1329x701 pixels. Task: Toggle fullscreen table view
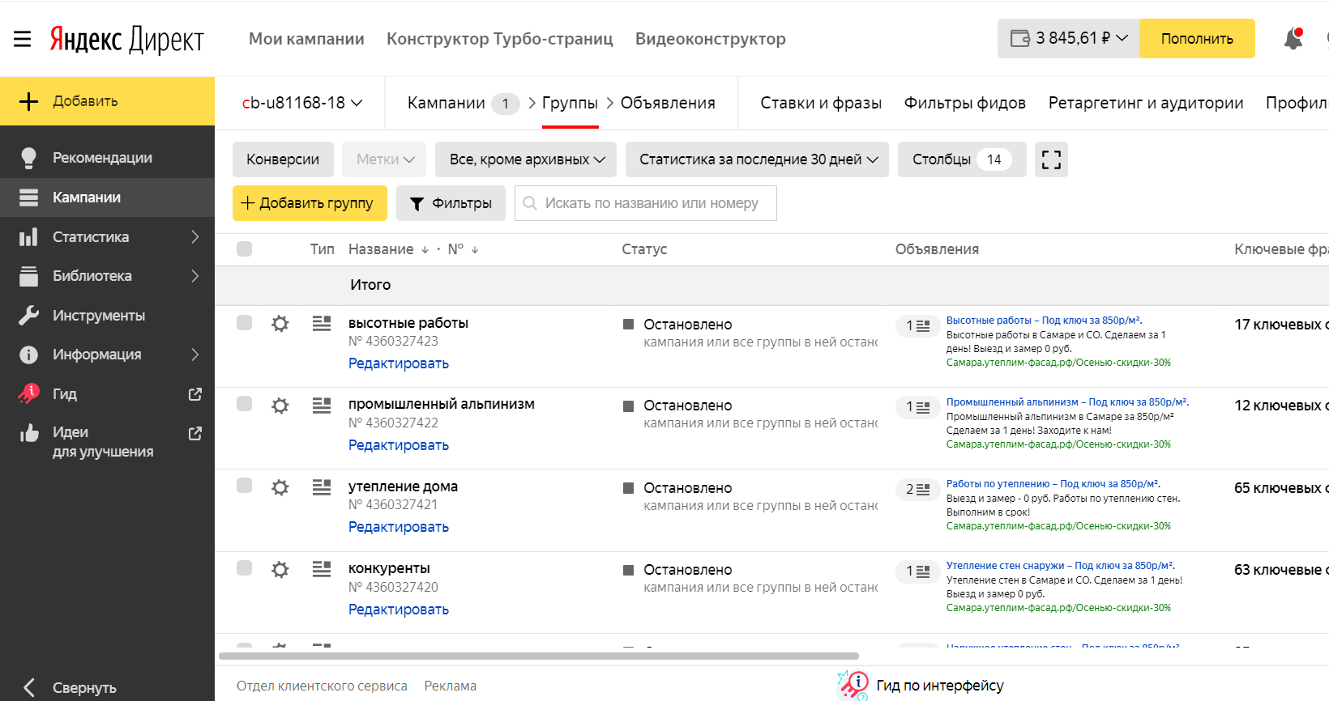pyautogui.click(x=1051, y=159)
